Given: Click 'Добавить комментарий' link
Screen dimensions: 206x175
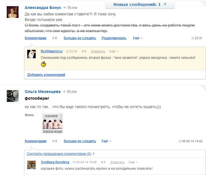Looking at the screenshot, I should coord(46,75).
